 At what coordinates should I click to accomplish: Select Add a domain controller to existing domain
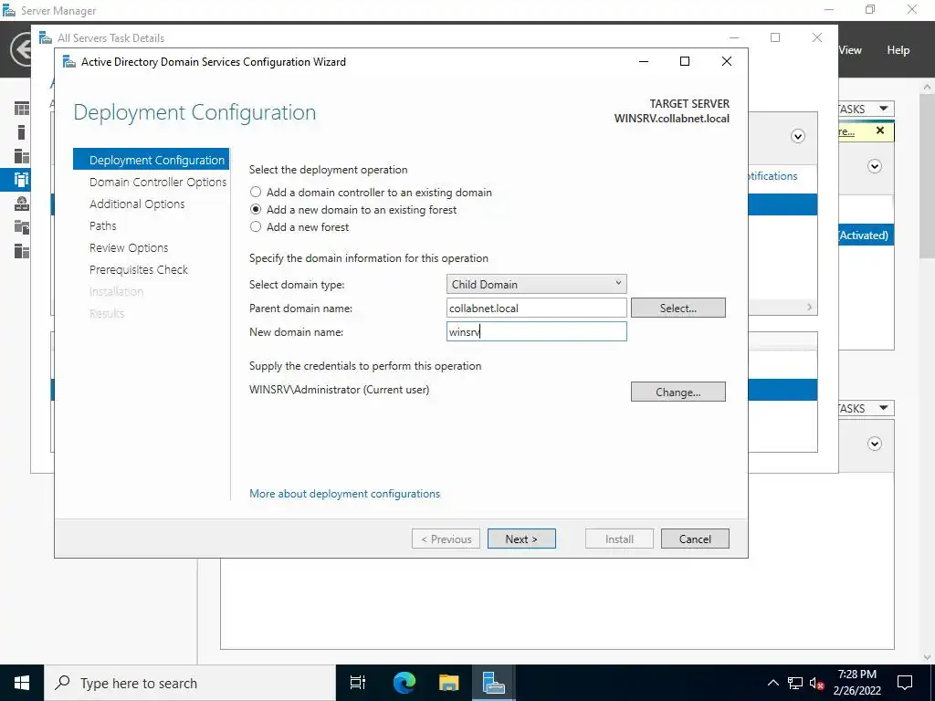[256, 192]
